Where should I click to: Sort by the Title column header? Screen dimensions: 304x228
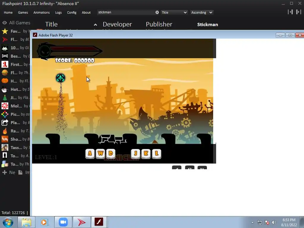pos(51,24)
